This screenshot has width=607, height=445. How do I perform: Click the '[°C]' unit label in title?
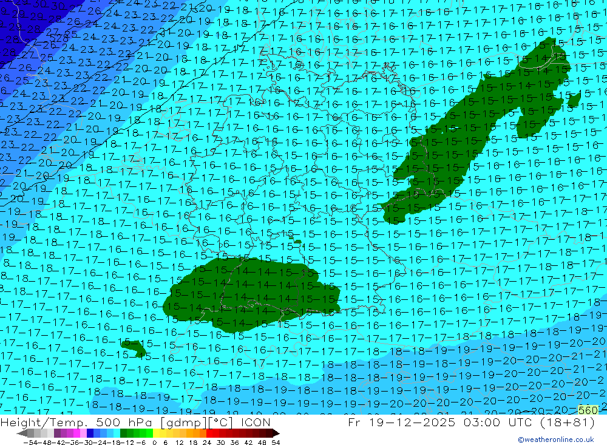pyautogui.click(x=220, y=423)
